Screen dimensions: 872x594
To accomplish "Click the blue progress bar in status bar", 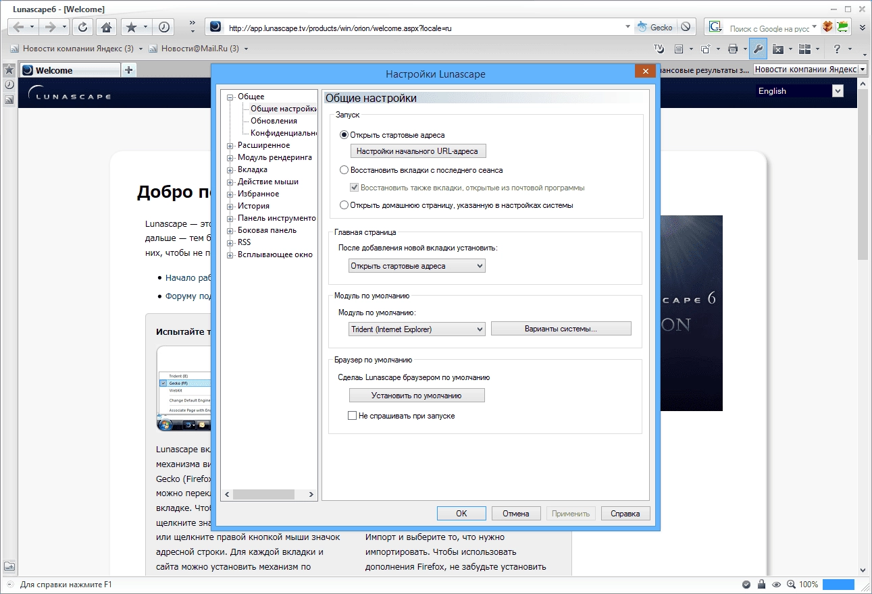I will 838,585.
